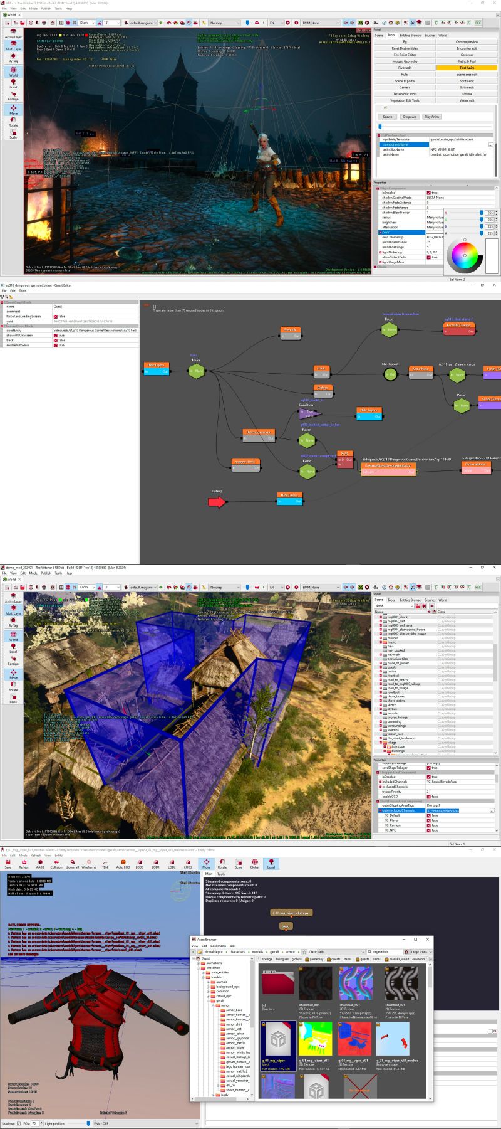Open None filter dropdown in demo_mod Scene tab
Screen dimensions: 501x1129
click(x=395, y=606)
